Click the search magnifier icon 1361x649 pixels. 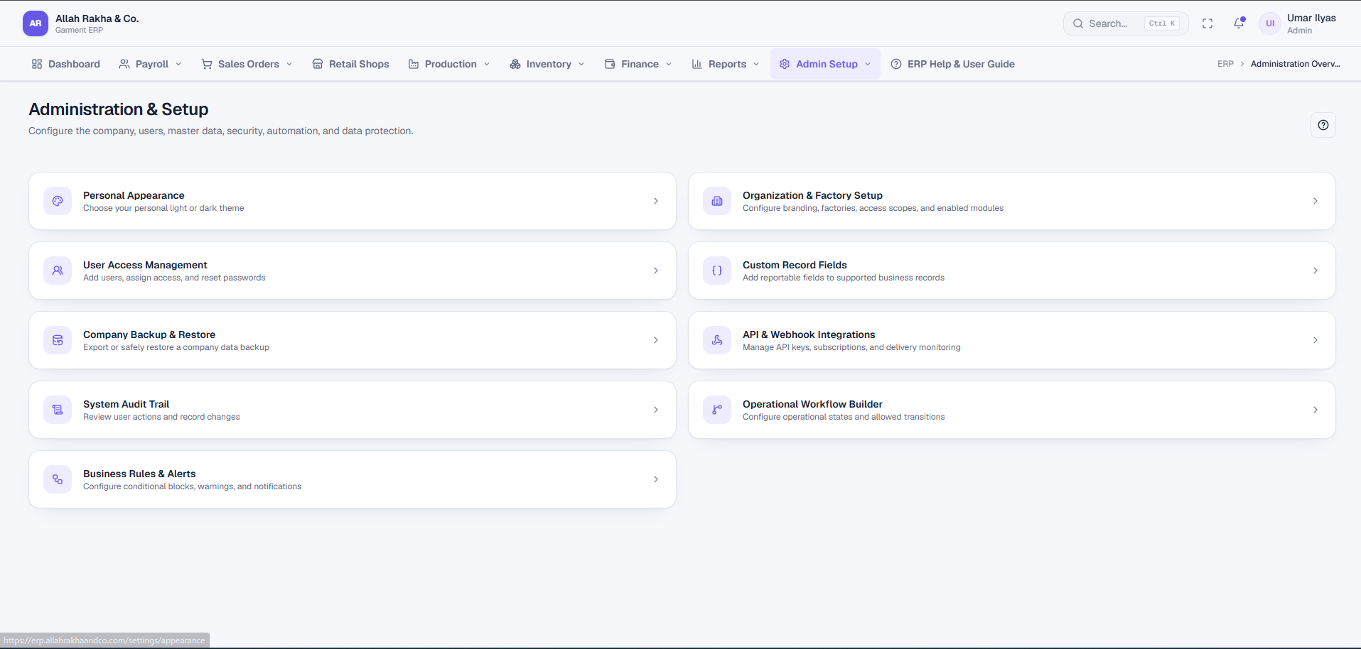pyautogui.click(x=1078, y=23)
